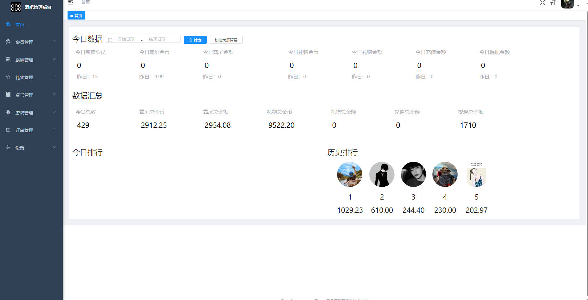Click the 开始日期 input field
The height and width of the screenshot is (300, 588).
126,39
